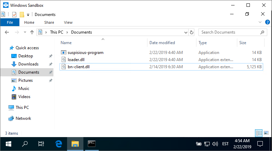The height and width of the screenshot is (151, 272).
Task: Expand the address bar history dropdown
Action: tap(186, 32)
